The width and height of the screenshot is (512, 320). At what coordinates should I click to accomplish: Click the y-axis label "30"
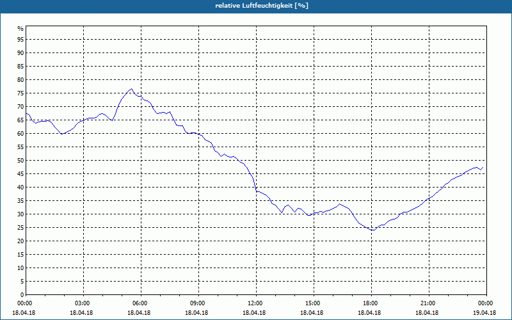point(20,214)
